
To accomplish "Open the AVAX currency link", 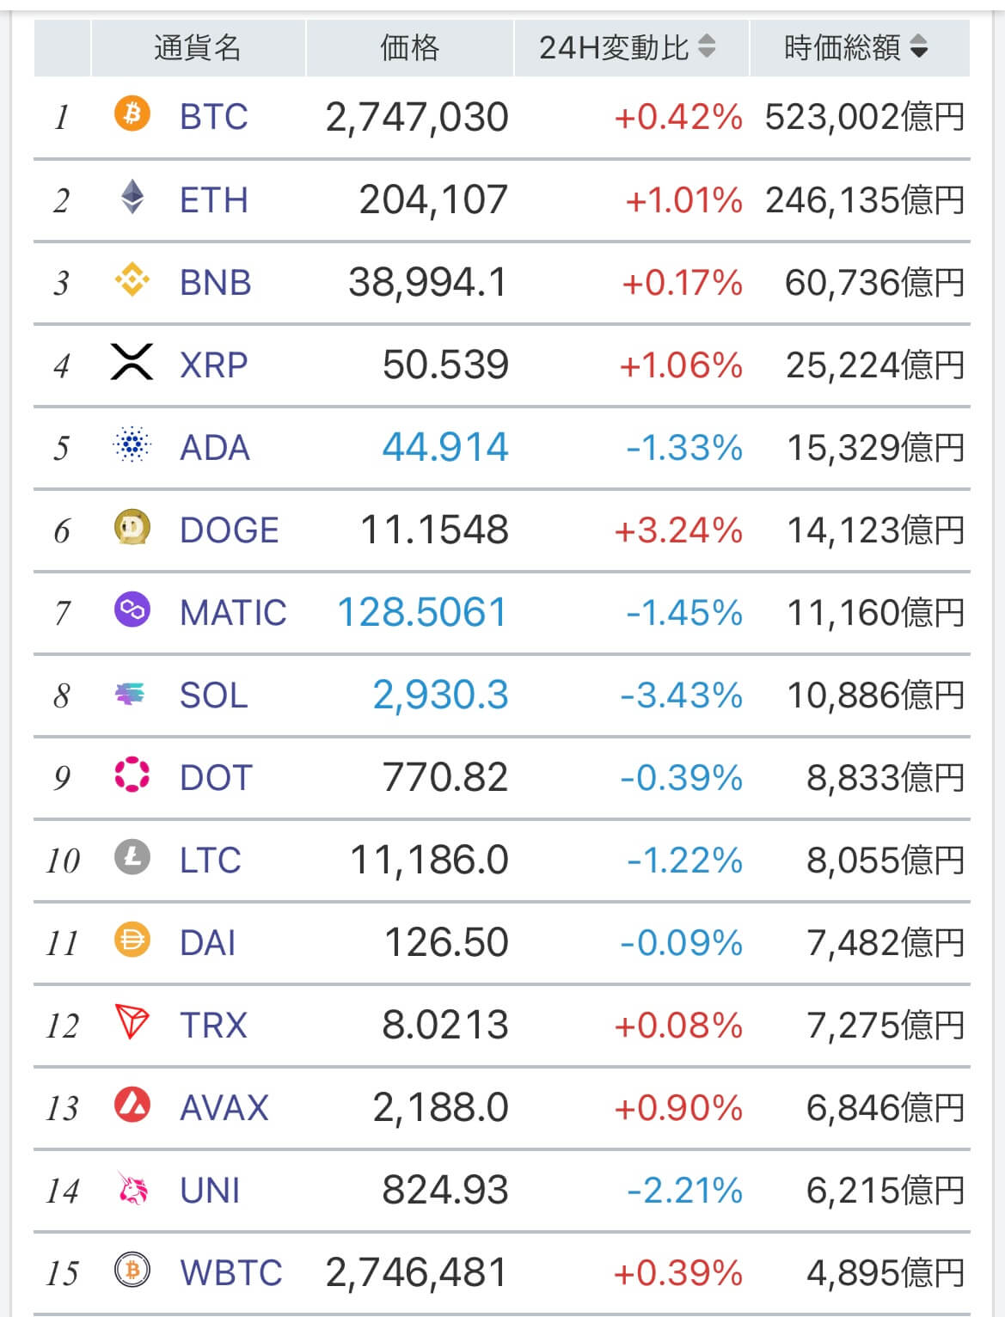I will tap(224, 1107).
